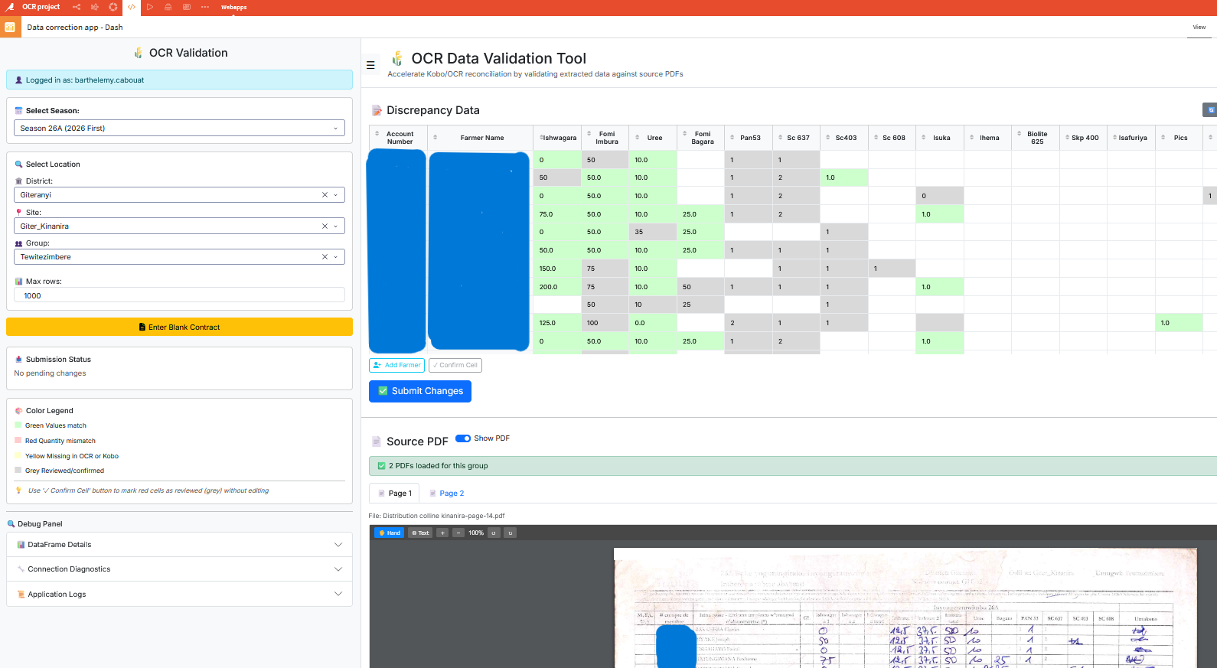
Task: Select the 200.0 Ishwagara cell
Action: (556, 287)
